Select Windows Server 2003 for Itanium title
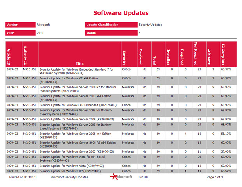This screenshot has width=242, height=187. (x=76, y=112)
